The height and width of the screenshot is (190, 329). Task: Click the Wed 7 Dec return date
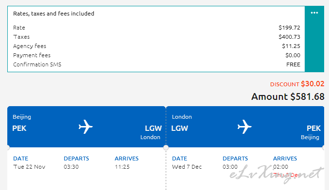pos(187,167)
